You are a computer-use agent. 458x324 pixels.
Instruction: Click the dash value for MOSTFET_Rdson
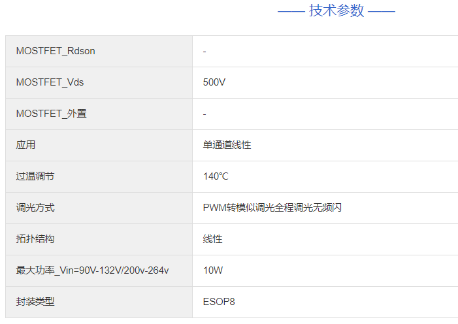pos(205,51)
